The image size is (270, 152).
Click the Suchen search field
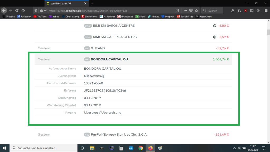[x=212, y=11]
